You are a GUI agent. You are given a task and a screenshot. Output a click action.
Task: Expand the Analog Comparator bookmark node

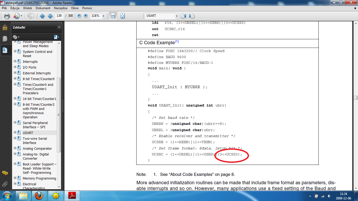click(15, 148)
